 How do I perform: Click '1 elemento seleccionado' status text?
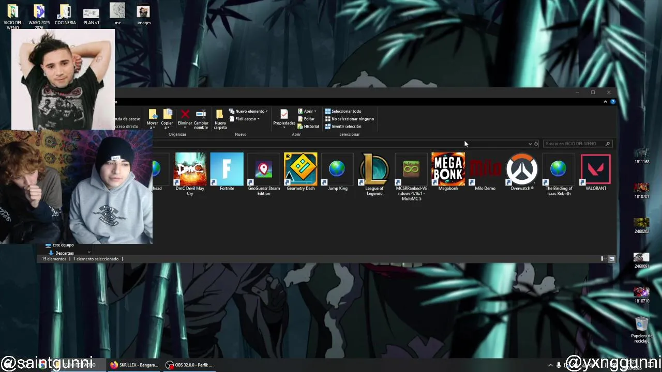[96, 259]
